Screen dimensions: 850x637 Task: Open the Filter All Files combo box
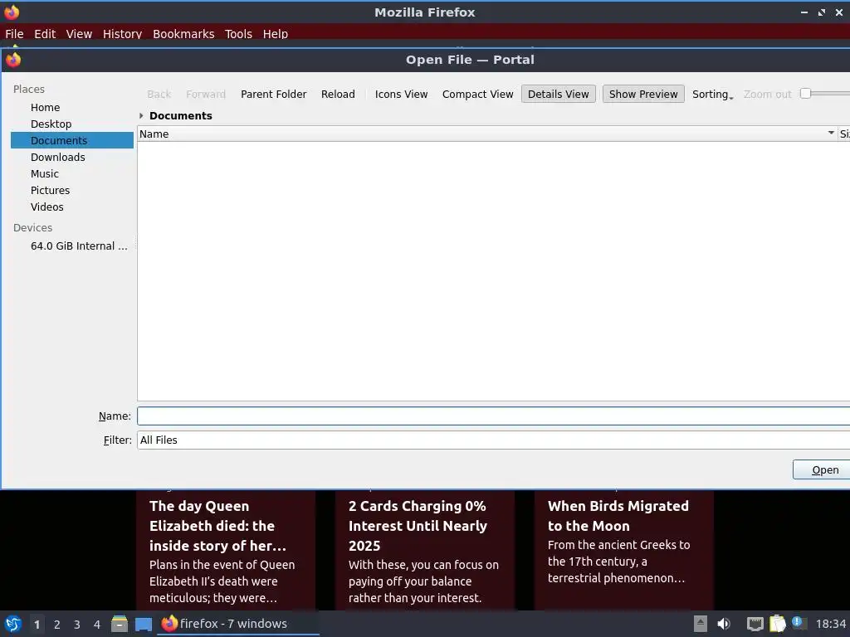click(x=493, y=440)
